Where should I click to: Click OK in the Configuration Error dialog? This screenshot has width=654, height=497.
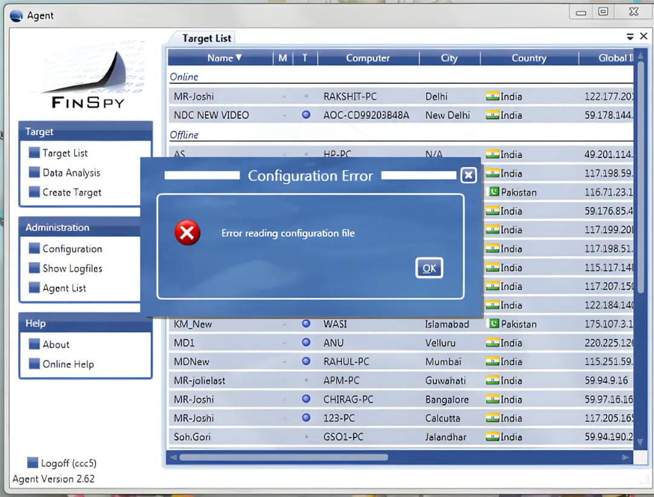point(429,268)
